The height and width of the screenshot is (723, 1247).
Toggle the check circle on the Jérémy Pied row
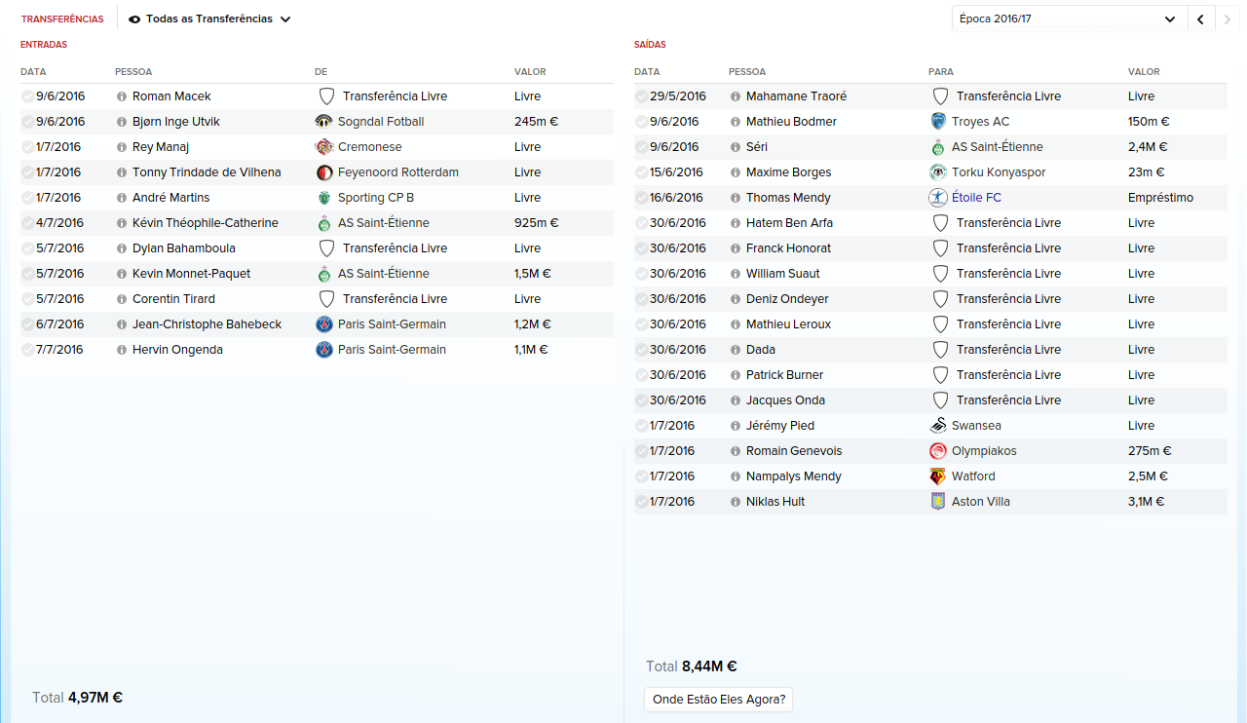coord(641,426)
